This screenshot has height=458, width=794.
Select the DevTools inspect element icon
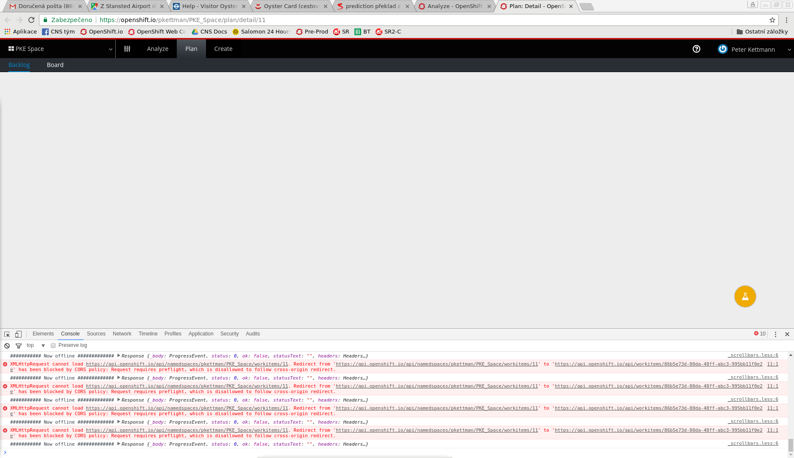7,334
